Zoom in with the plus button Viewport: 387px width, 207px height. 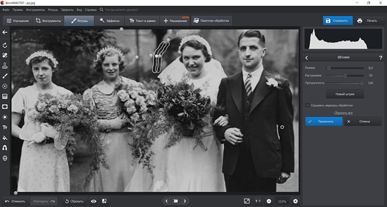[x=295, y=201]
